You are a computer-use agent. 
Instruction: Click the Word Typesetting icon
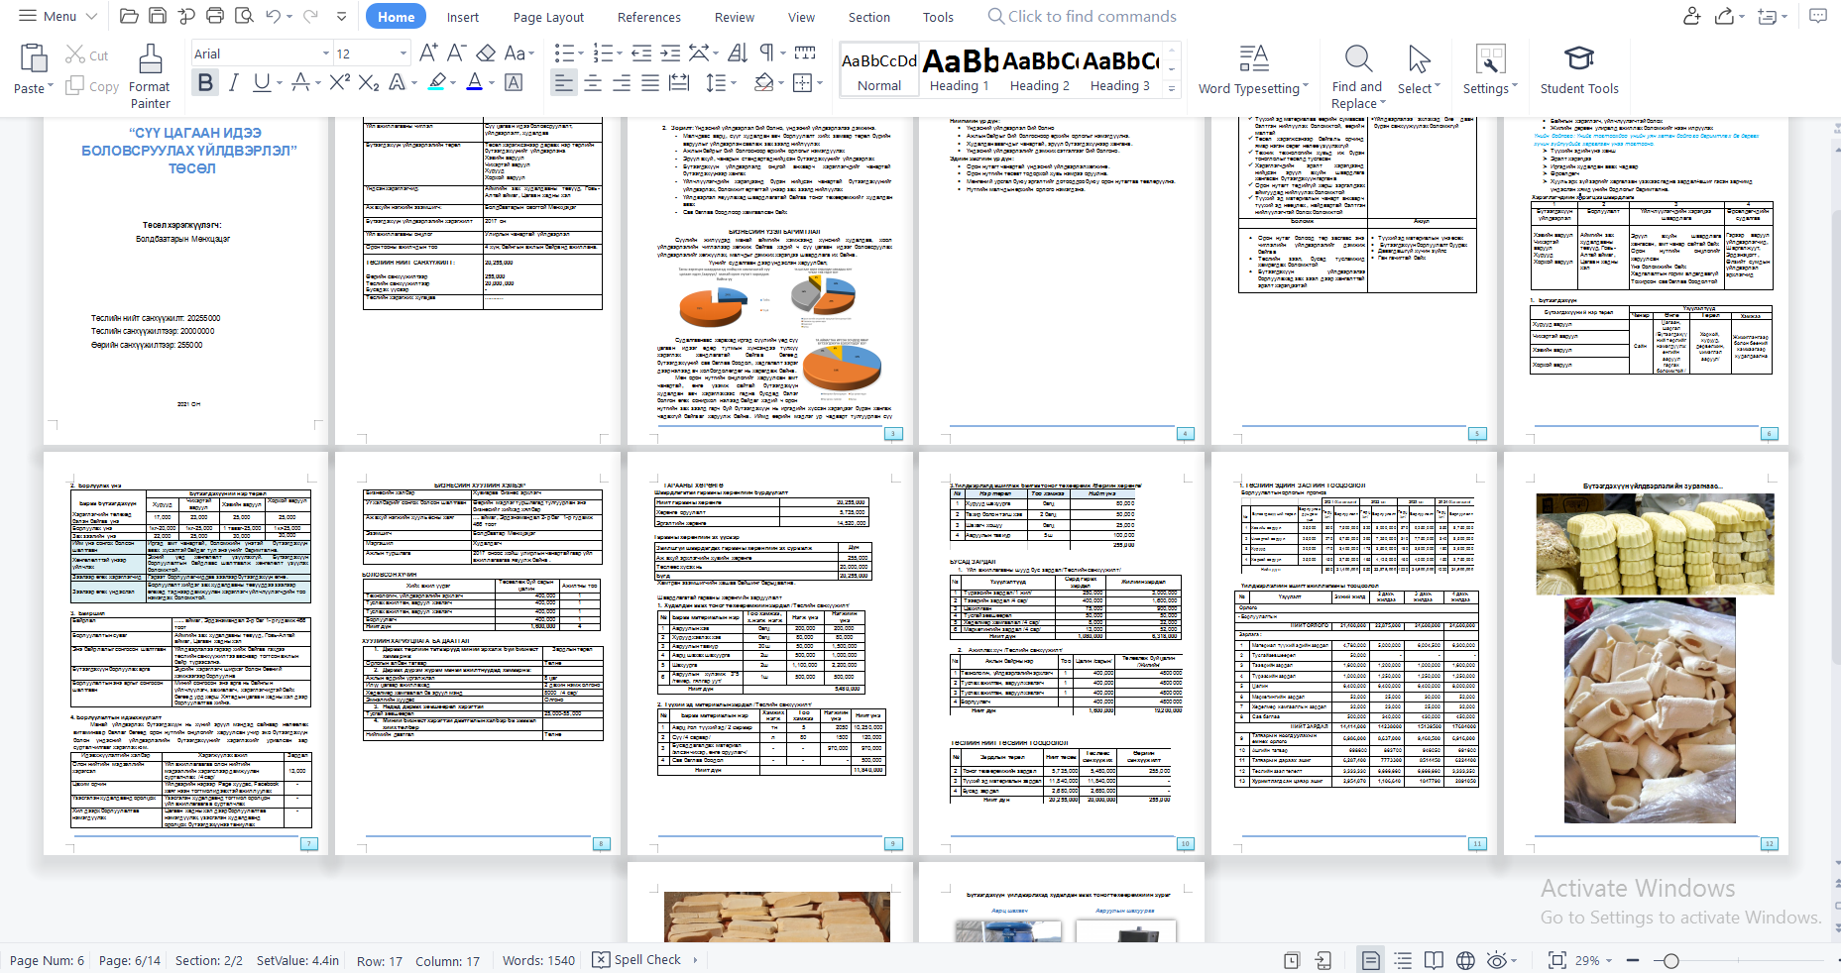pyautogui.click(x=1254, y=58)
